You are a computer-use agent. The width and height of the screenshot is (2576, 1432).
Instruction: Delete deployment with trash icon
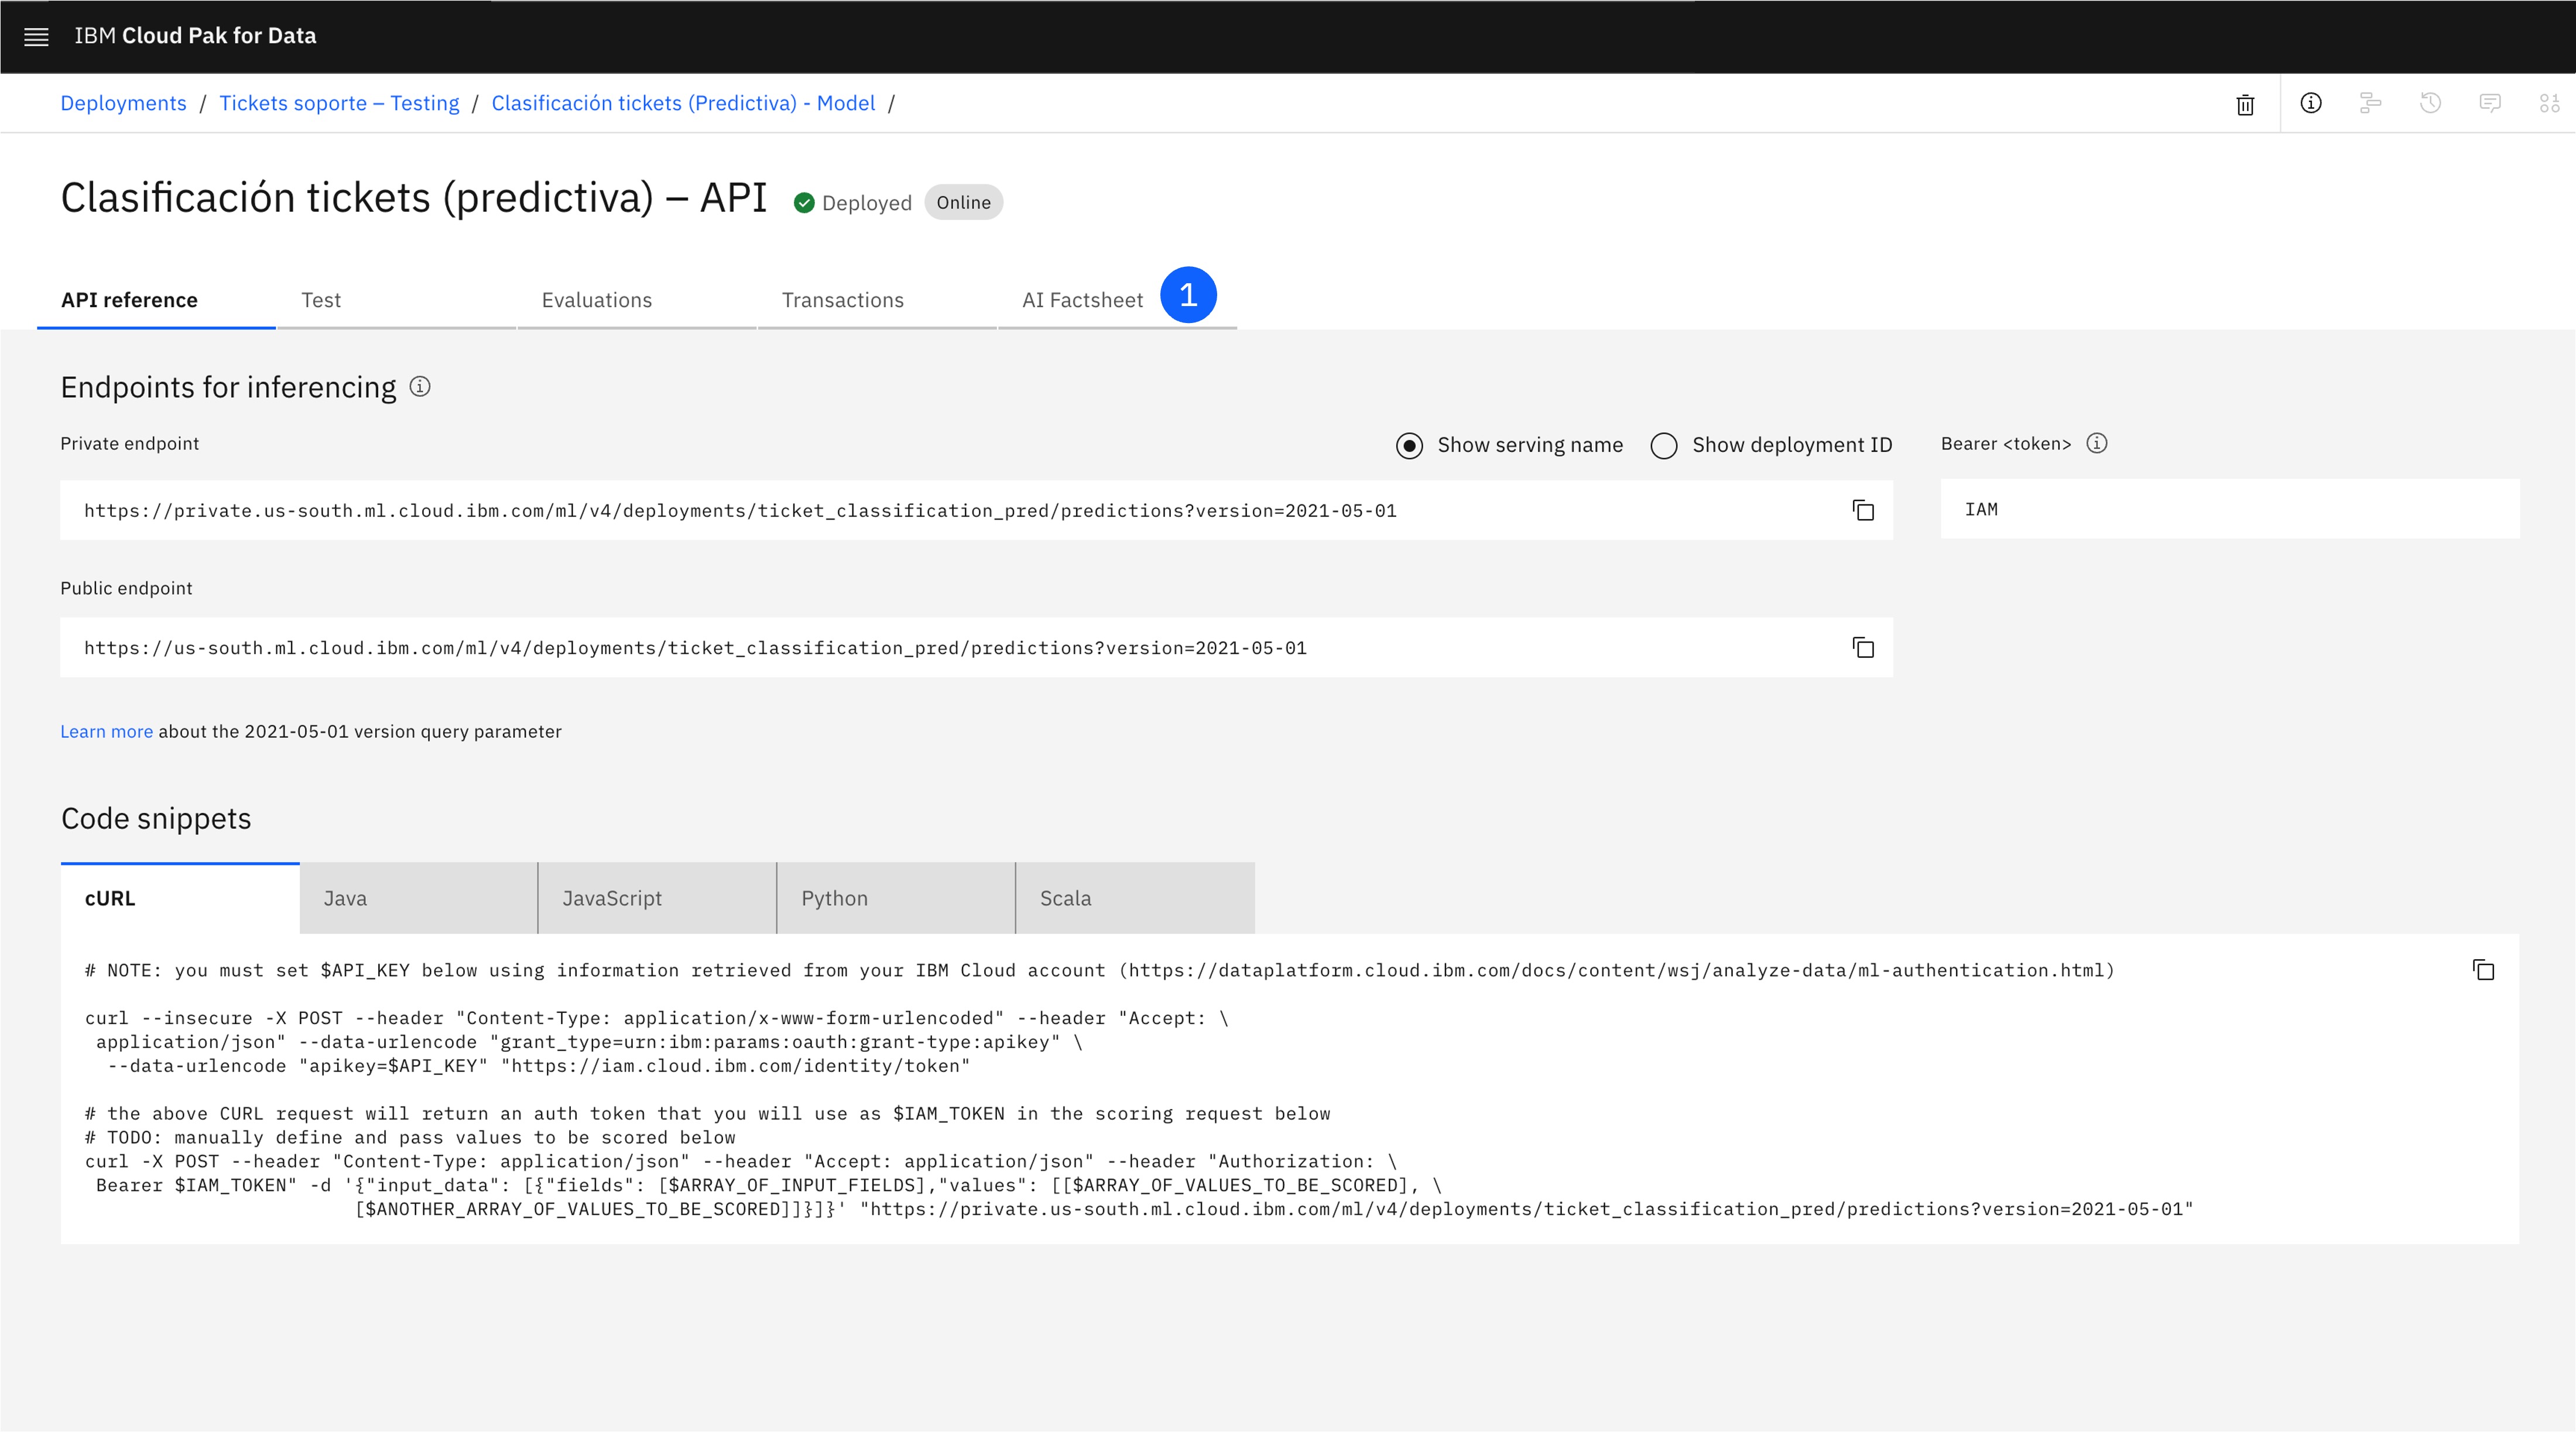point(2245,104)
